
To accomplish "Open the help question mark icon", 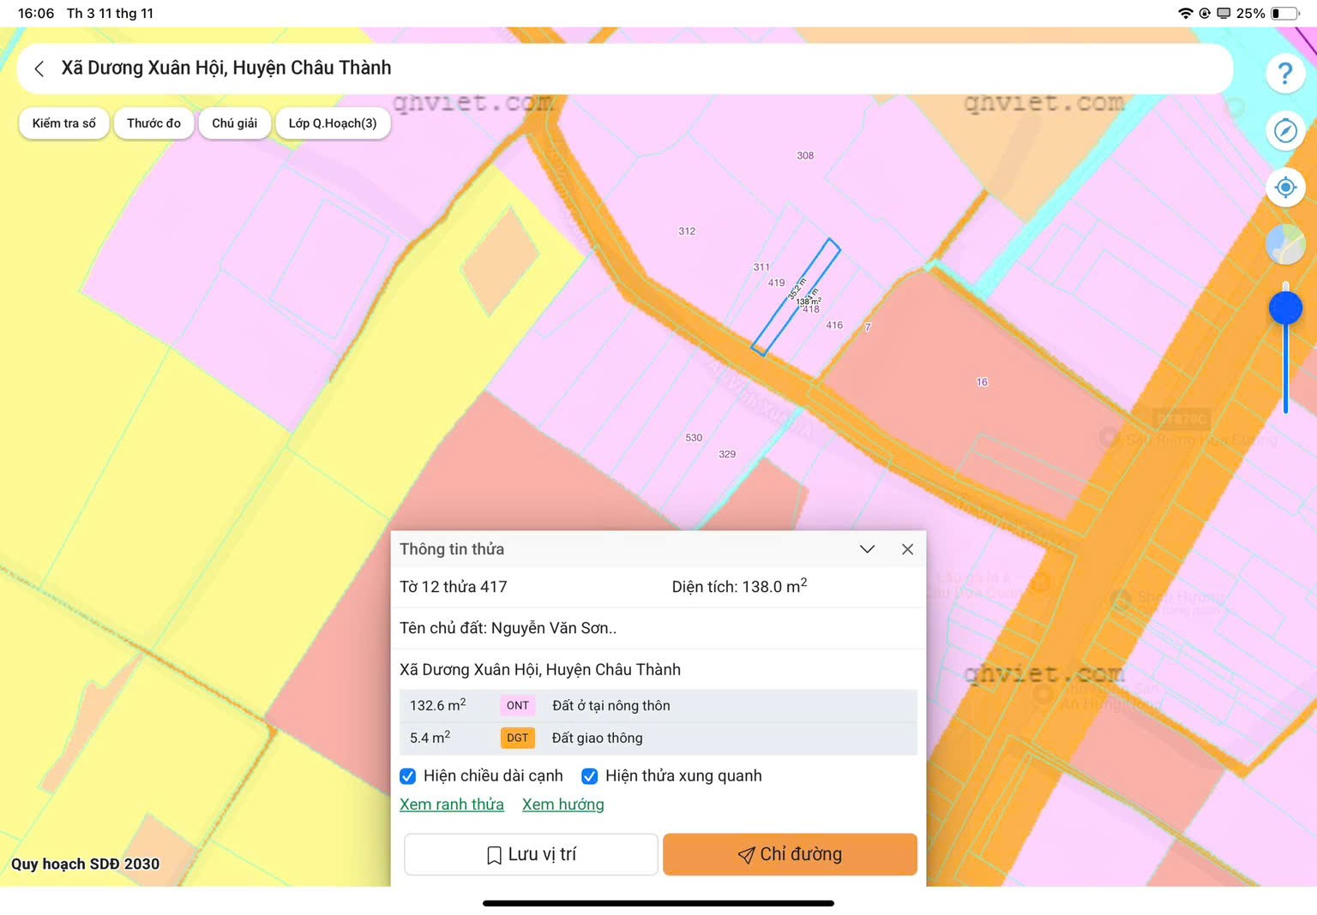I will 1284,74.
